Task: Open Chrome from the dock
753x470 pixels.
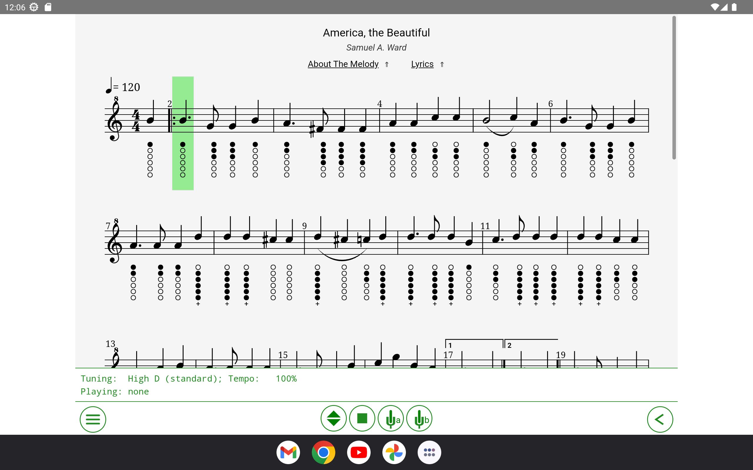Action: (x=323, y=452)
